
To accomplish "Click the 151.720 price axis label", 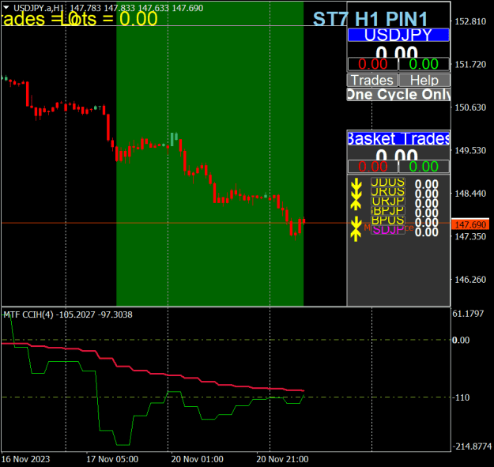I will (x=470, y=65).
